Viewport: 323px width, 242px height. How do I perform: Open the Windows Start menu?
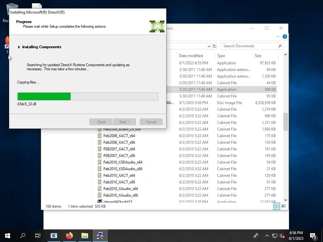tap(8, 236)
